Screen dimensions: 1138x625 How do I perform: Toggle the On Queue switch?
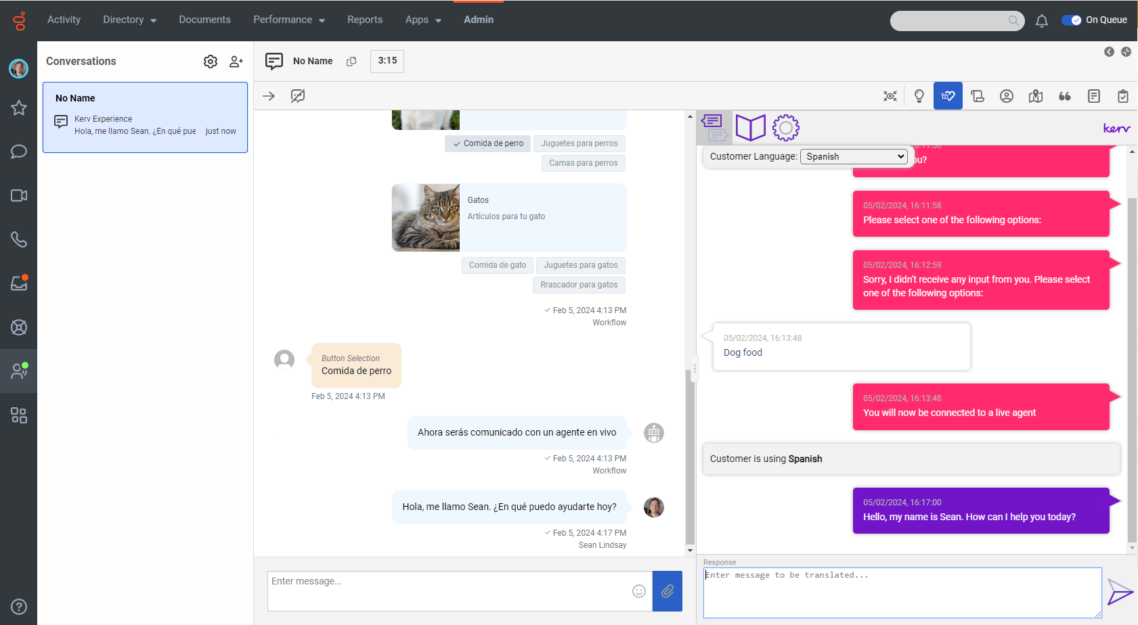coord(1071,20)
